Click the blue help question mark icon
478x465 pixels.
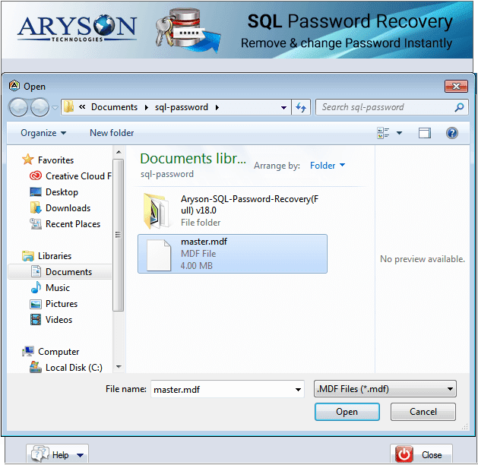[x=452, y=133]
